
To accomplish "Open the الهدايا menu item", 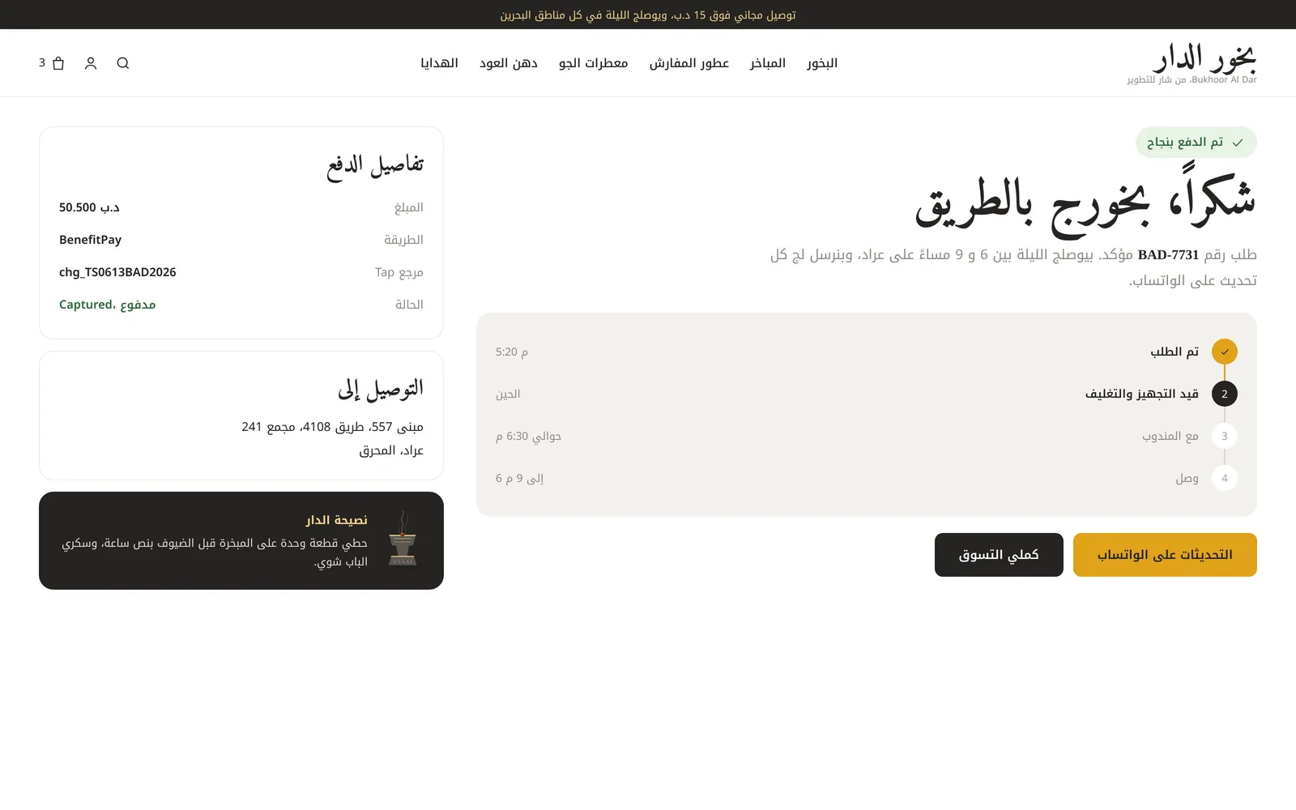I will tap(440, 63).
